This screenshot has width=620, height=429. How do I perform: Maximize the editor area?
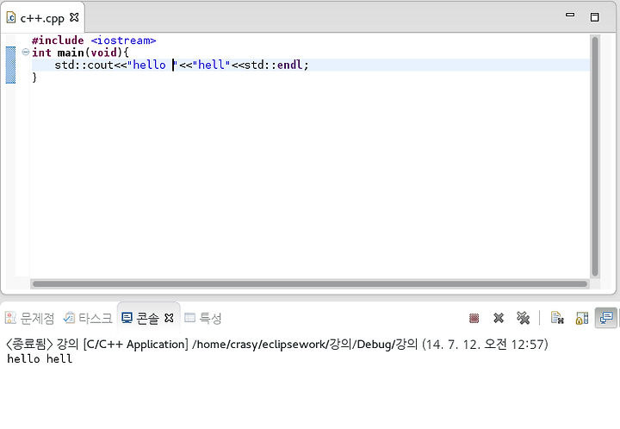point(594,17)
